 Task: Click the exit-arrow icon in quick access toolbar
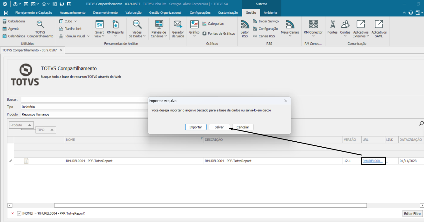click(69, 4)
